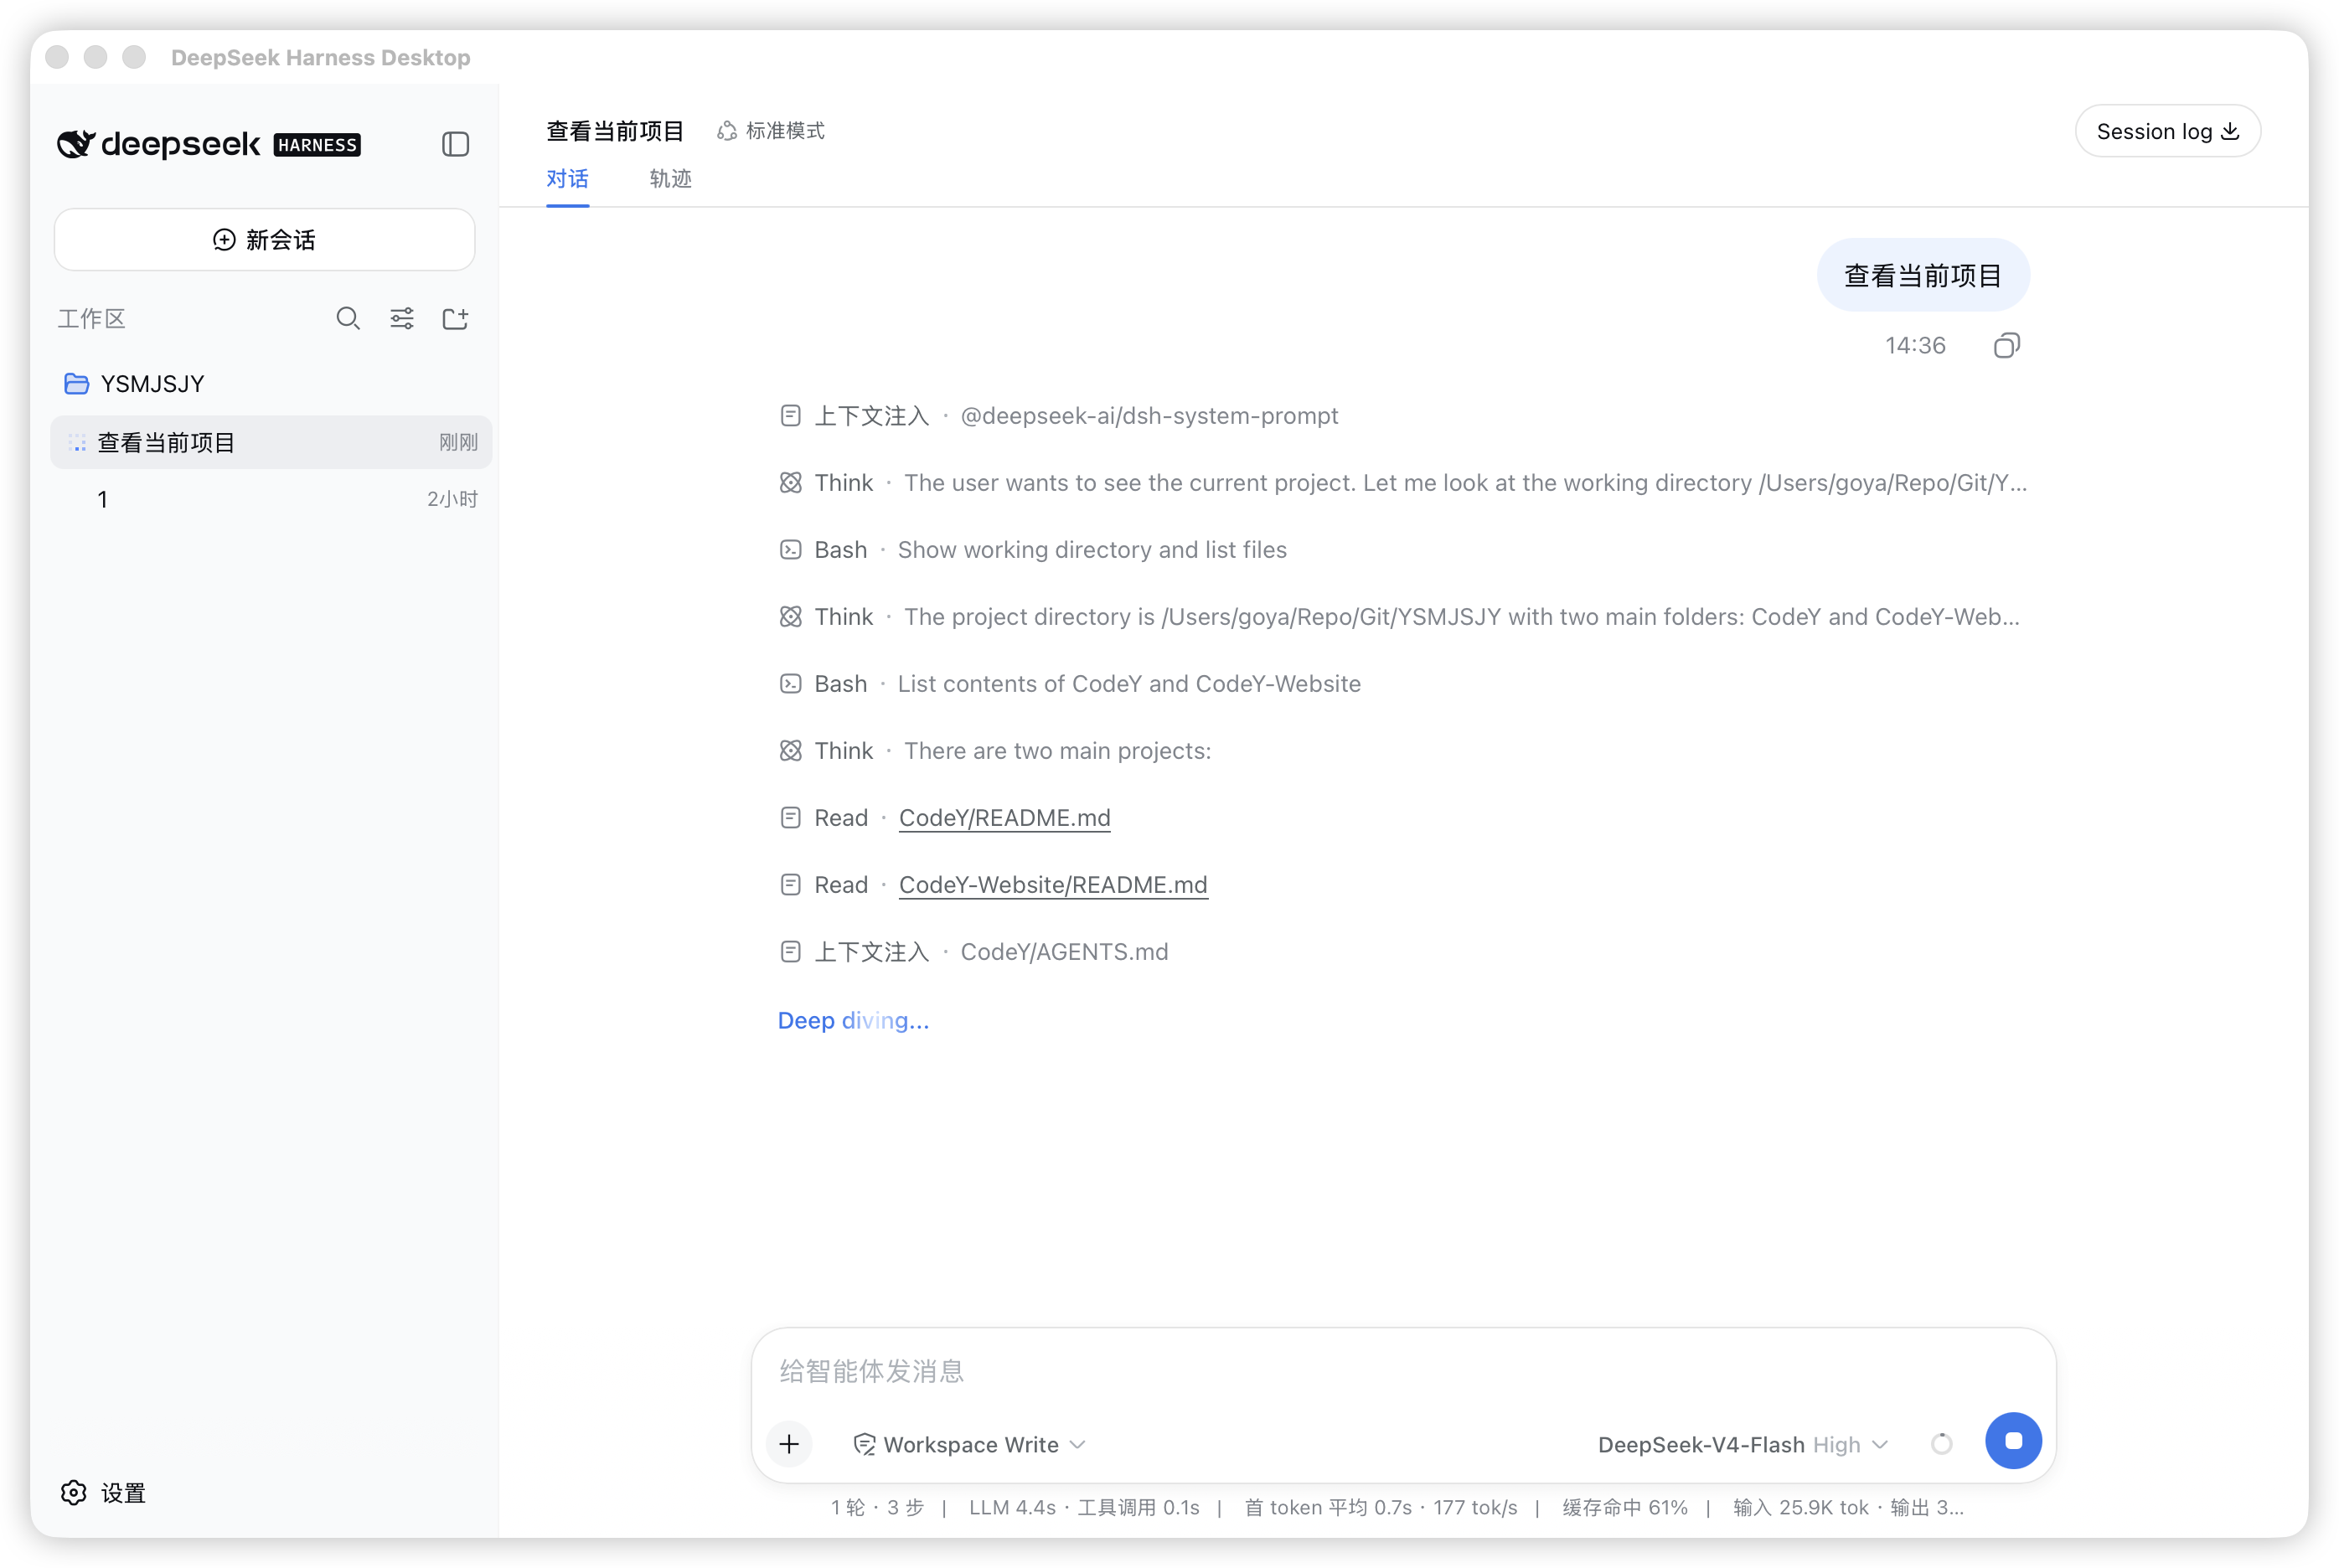Switch to the 对话 tab
Image resolution: width=2339 pixels, height=1568 pixels.
coord(567,179)
